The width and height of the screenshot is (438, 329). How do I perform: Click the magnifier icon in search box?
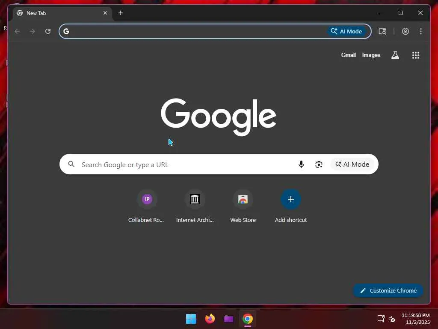click(71, 164)
